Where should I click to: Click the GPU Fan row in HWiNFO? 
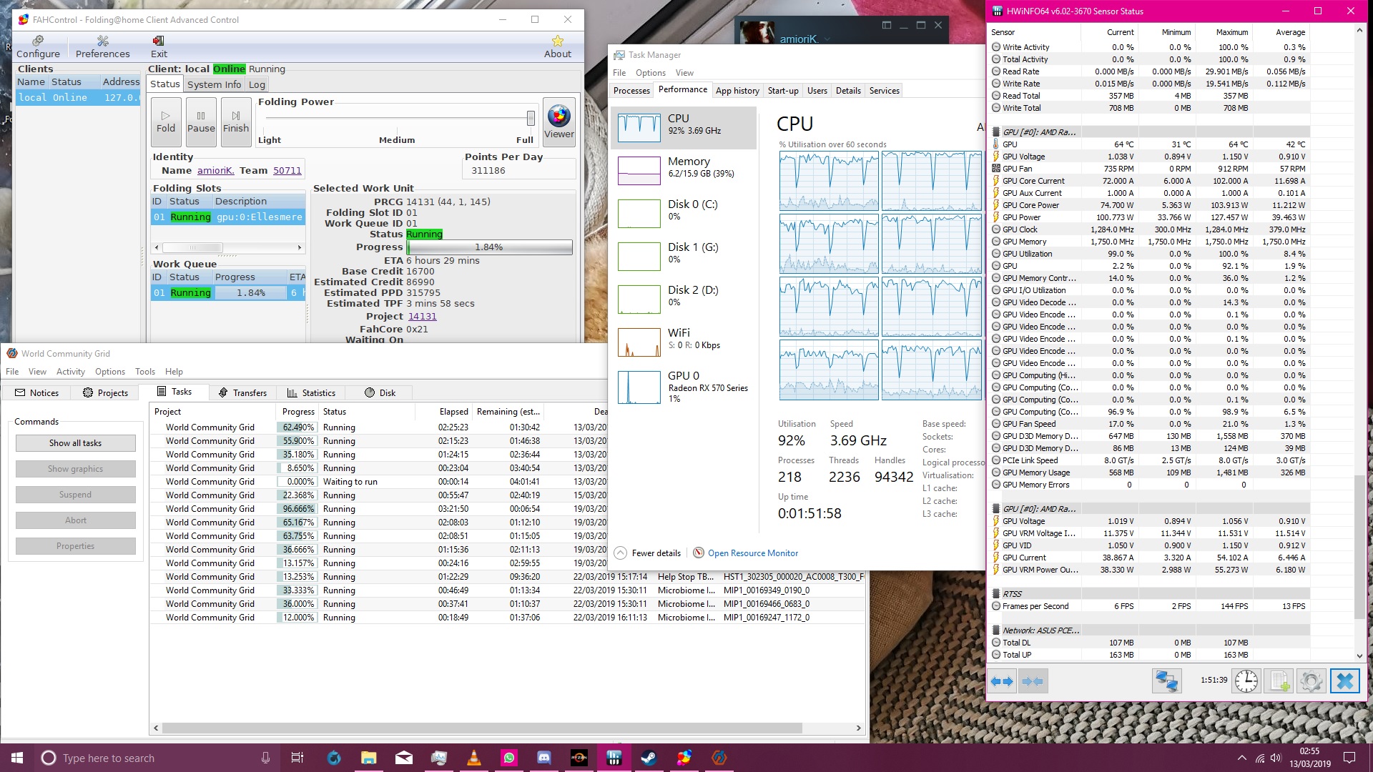click(x=1150, y=169)
